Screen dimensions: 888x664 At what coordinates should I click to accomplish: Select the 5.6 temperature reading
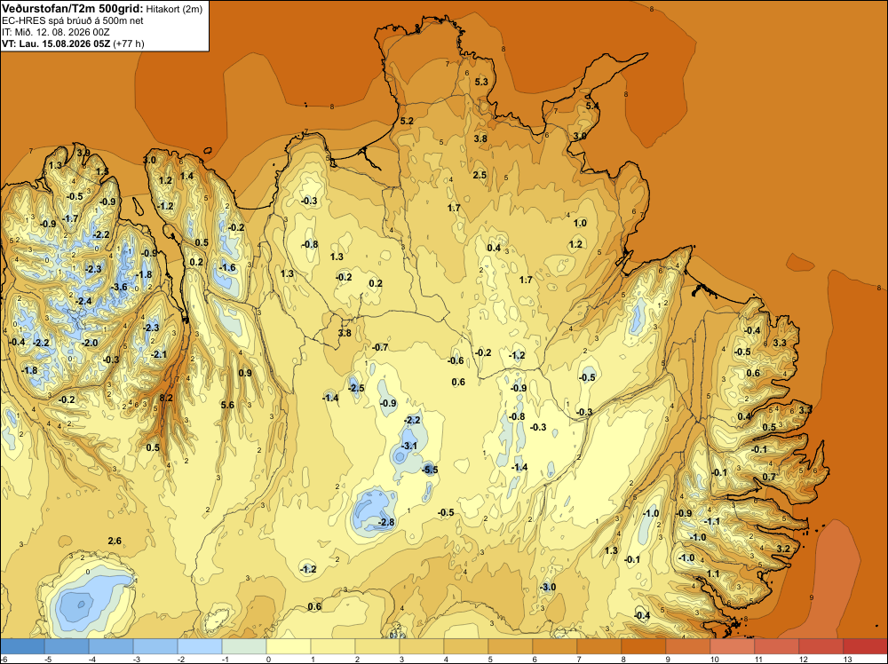(227, 405)
